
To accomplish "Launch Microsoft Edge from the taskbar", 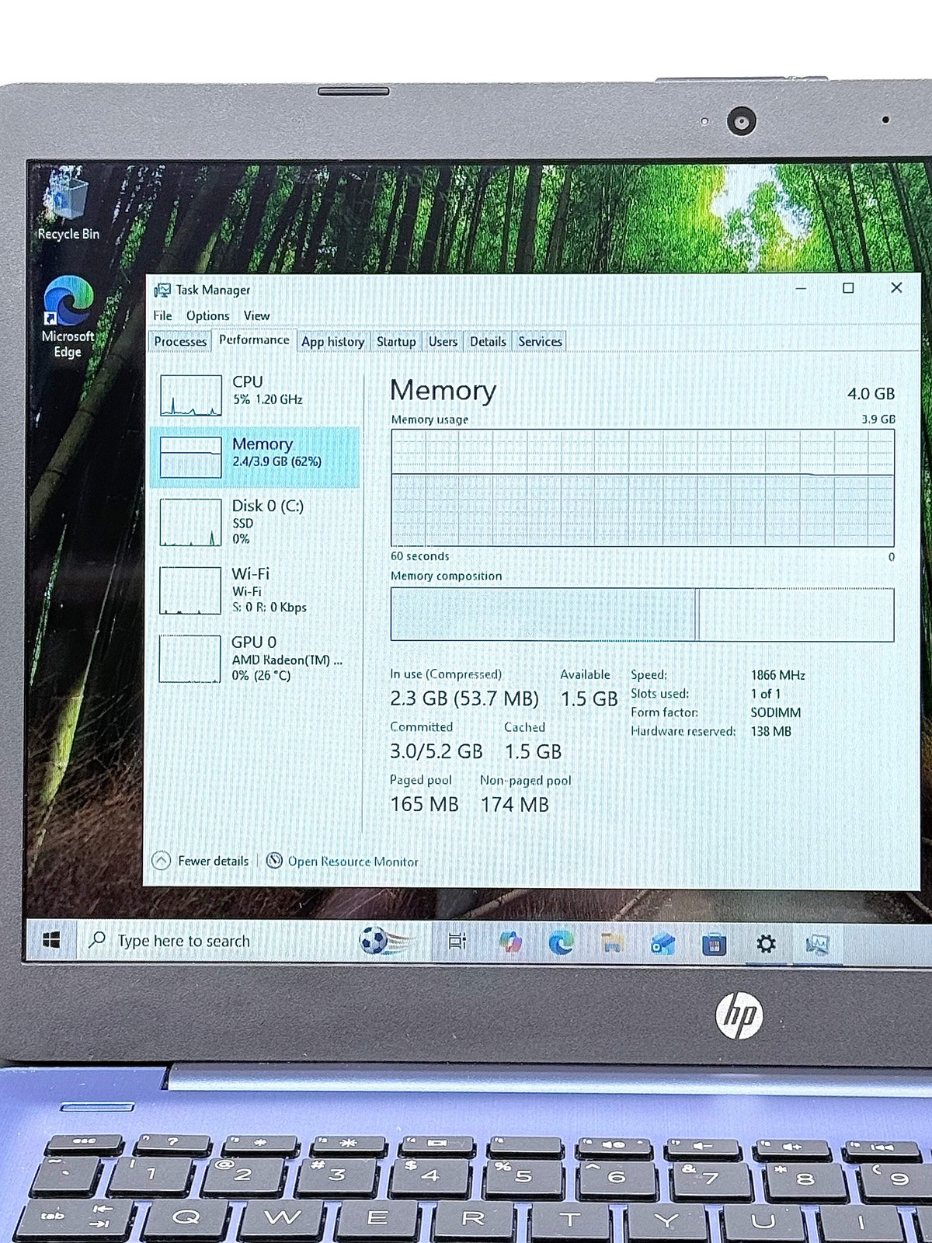I will tap(561, 942).
